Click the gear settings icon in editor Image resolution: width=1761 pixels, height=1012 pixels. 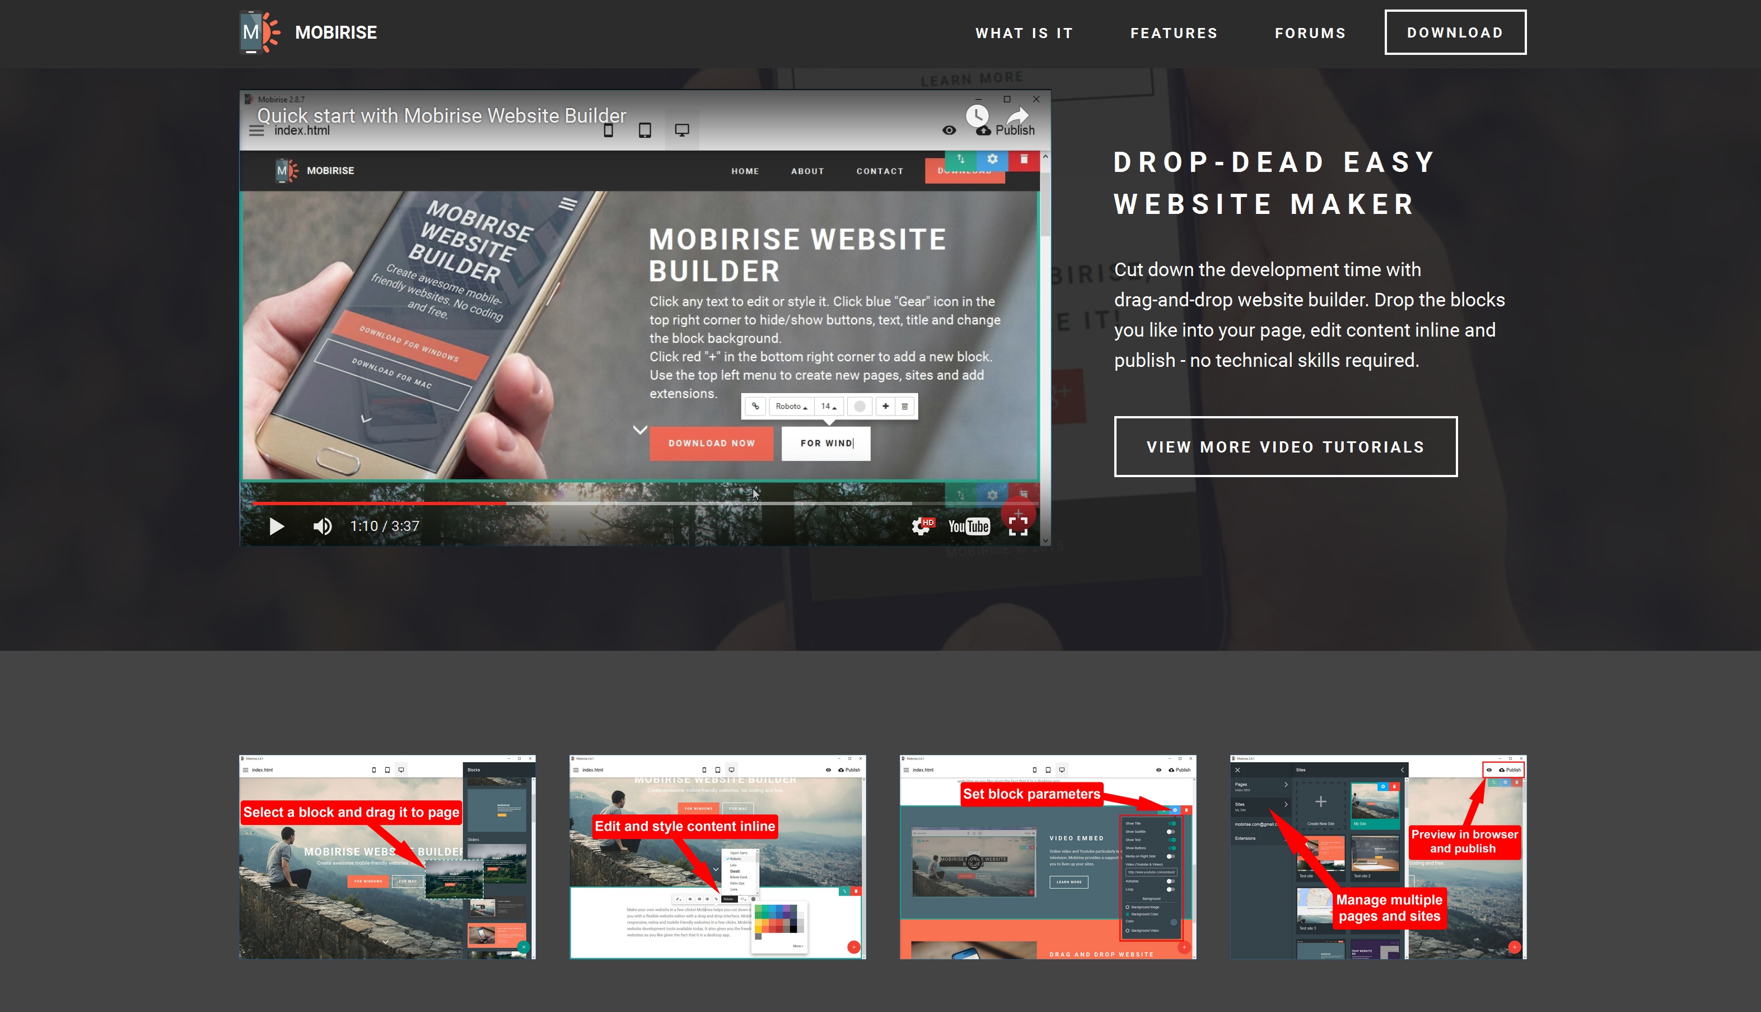[992, 160]
